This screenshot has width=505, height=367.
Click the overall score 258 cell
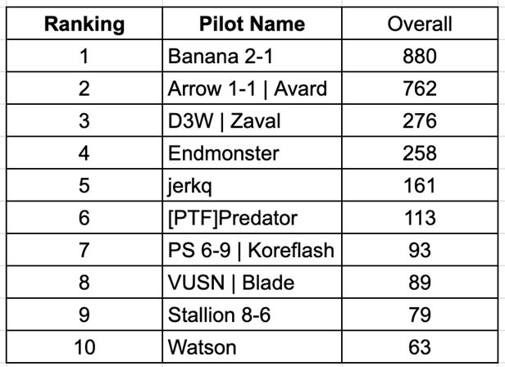click(420, 153)
